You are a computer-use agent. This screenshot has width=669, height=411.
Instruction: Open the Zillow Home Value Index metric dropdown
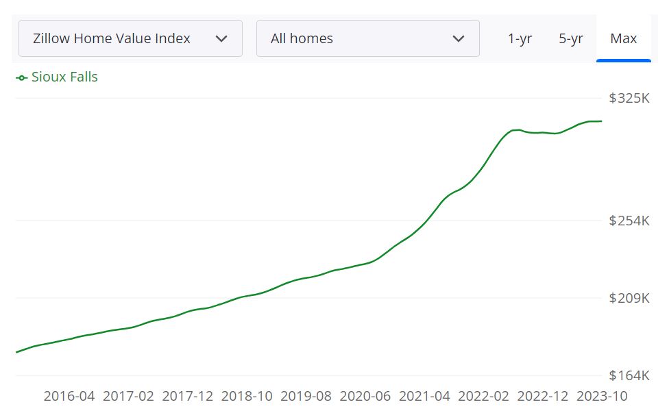click(x=130, y=38)
